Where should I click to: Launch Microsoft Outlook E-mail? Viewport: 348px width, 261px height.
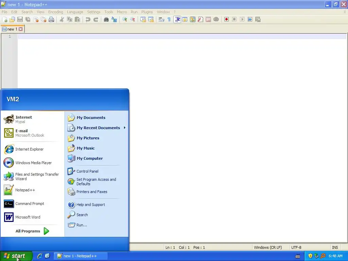pyautogui.click(x=32, y=133)
